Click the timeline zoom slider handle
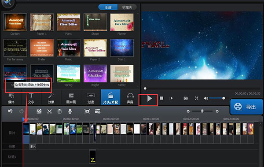Image resolution: width=264 pixels, height=167 pixels. pyautogui.click(x=202, y=111)
